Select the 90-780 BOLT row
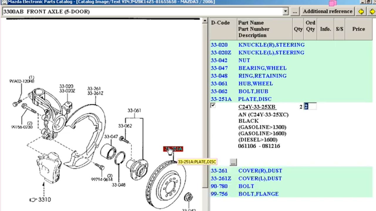Screen dimensions: 376x211 [x=291, y=186]
